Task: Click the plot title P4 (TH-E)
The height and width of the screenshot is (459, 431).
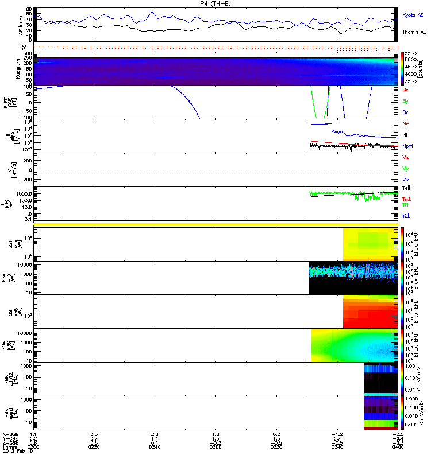Action: [215, 3]
